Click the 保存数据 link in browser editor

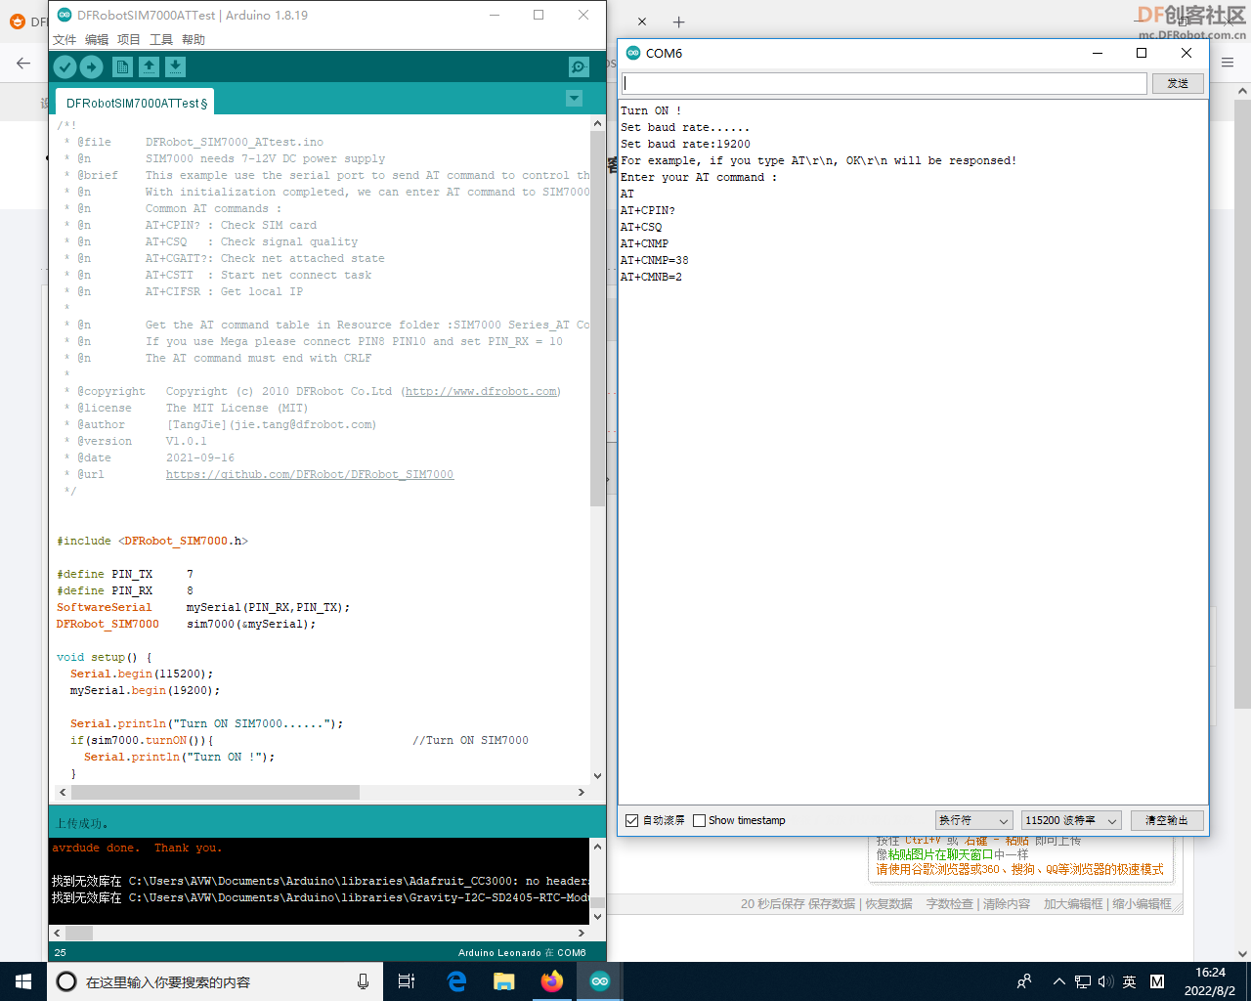[832, 904]
